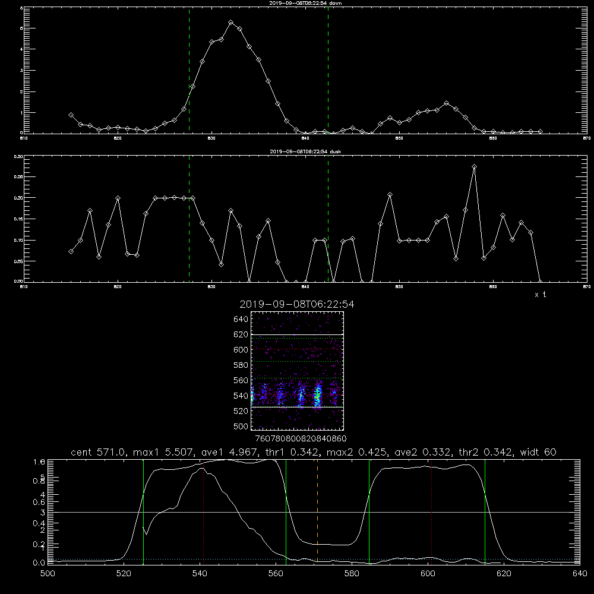Image resolution: width=594 pixels, height=594 pixels.
Task: Click the 'x t' axis label
Action: click(540, 295)
